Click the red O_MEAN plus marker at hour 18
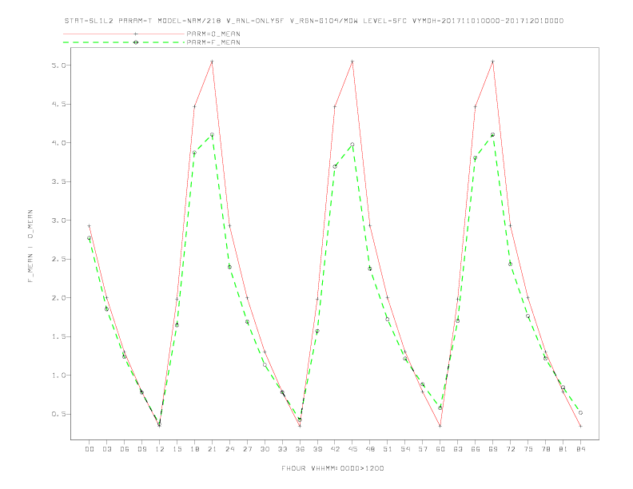The image size is (633, 489). point(194,107)
